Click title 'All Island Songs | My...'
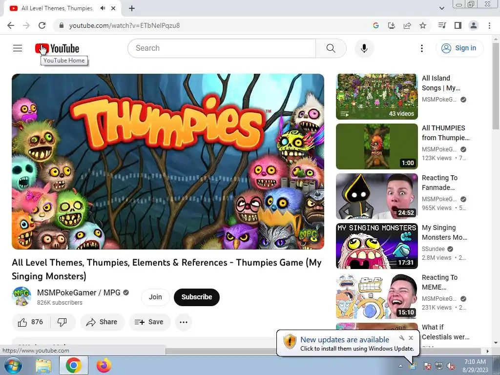 441,83
